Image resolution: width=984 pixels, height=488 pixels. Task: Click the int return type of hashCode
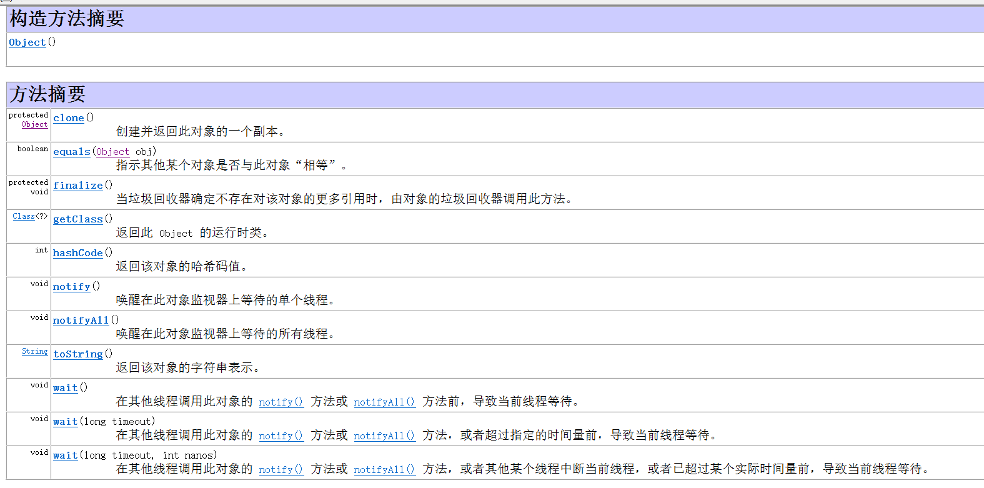click(x=41, y=250)
